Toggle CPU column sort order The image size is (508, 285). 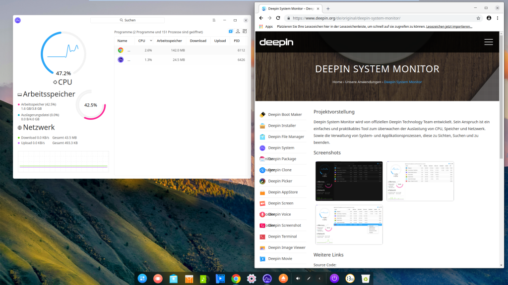click(x=142, y=41)
